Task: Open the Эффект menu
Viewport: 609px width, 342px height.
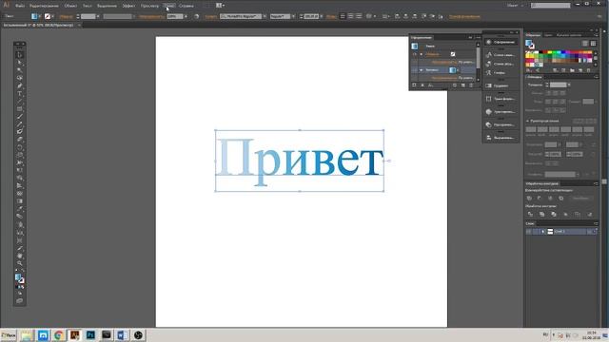Action: (x=128, y=6)
